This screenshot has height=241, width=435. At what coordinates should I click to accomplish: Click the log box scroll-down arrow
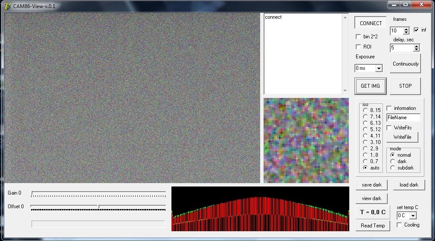pos(345,91)
